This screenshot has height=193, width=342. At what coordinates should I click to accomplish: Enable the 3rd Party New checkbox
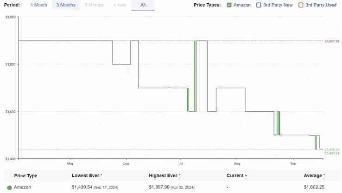coord(259,5)
